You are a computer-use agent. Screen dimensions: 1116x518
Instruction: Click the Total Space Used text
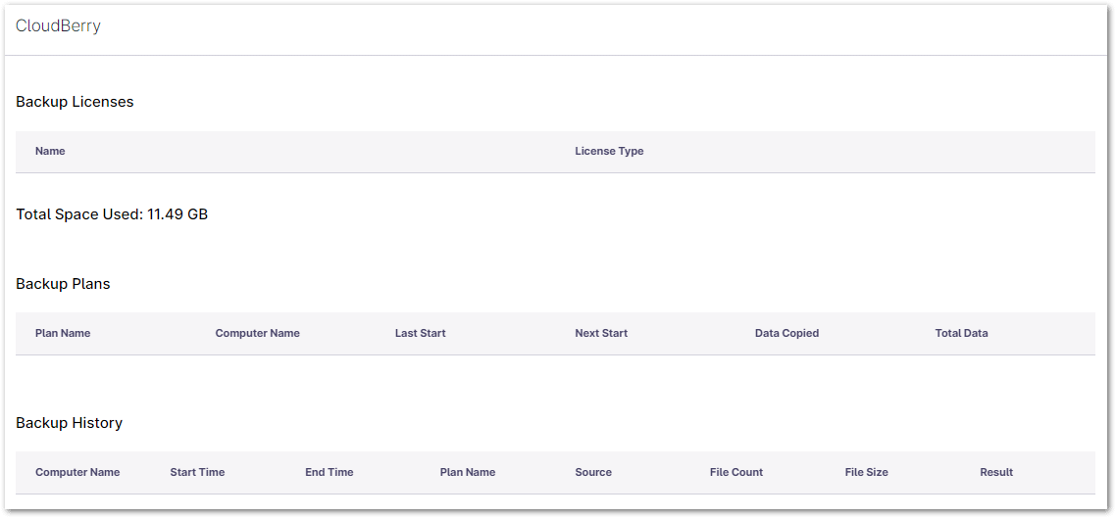pyautogui.click(x=112, y=214)
